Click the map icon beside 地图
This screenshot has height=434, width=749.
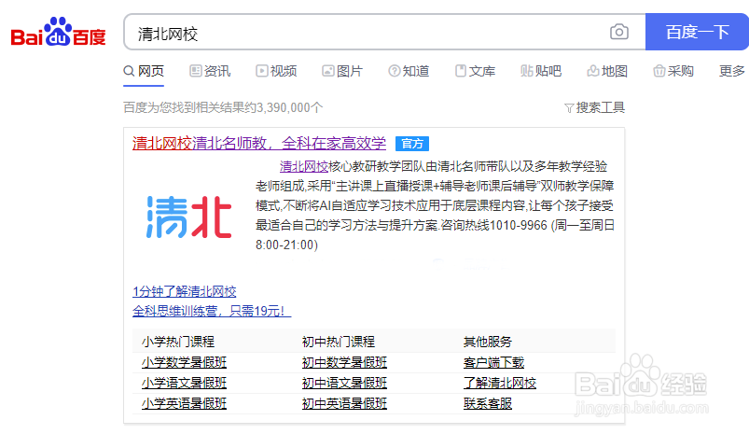coord(593,71)
